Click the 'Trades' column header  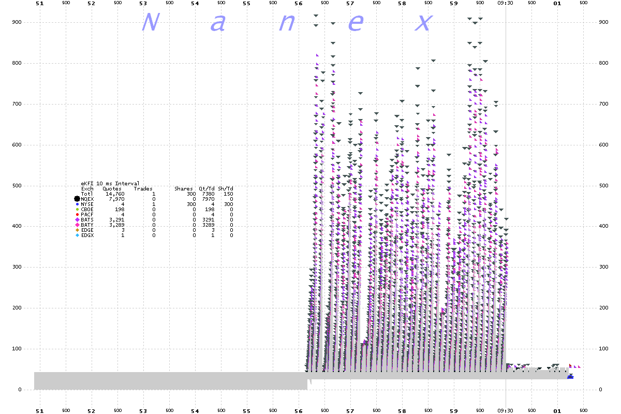click(x=143, y=189)
